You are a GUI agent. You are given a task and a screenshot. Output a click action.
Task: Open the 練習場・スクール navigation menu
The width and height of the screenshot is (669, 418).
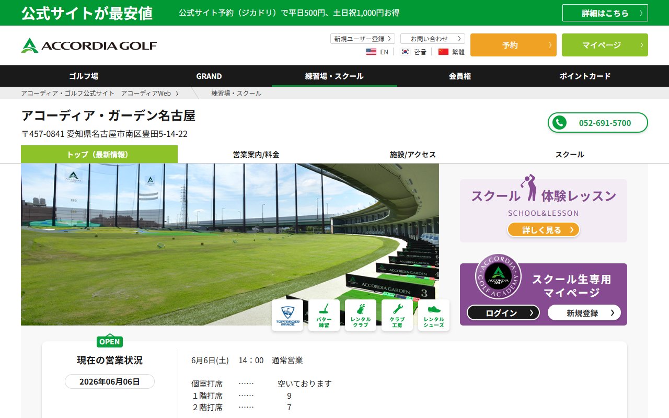[x=334, y=76]
